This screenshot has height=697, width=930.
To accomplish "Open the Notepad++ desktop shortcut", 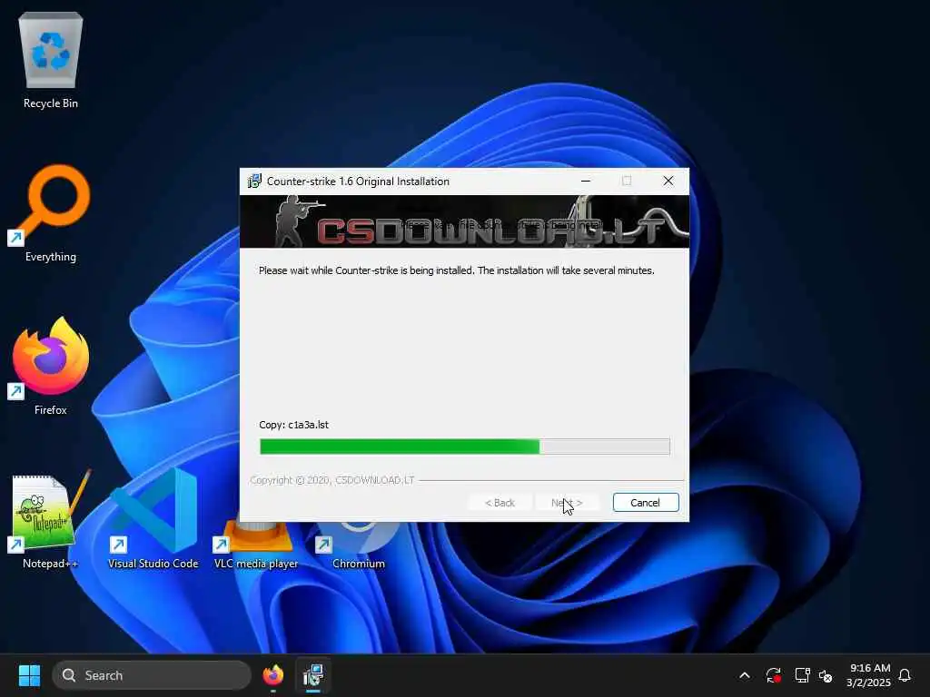I will (51, 519).
